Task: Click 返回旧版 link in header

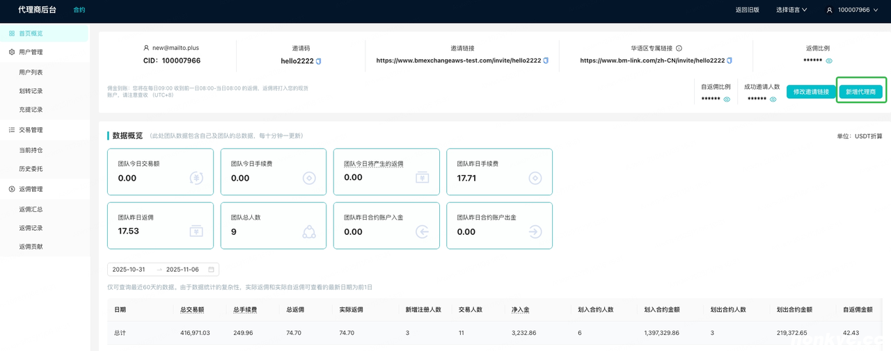Action: tap(747, 10)
